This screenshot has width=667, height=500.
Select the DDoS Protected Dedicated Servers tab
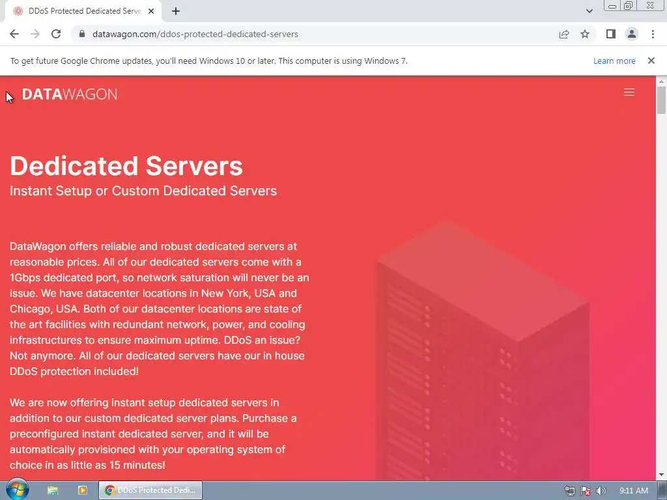click(x=83, y=11)
